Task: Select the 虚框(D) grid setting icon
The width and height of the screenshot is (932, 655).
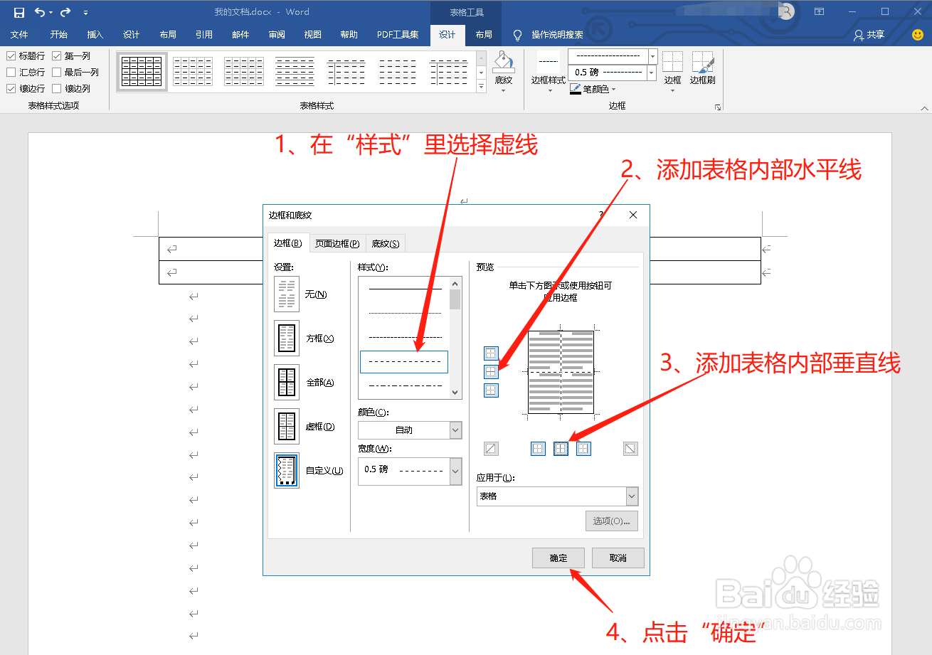Action: coord(287,427)
